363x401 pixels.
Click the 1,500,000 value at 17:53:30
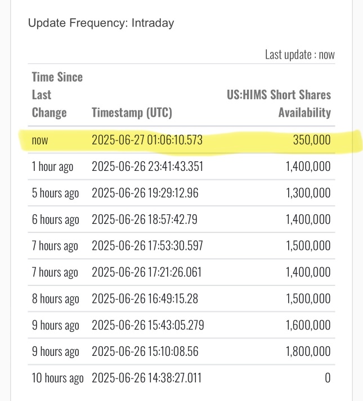click(308, 246)
